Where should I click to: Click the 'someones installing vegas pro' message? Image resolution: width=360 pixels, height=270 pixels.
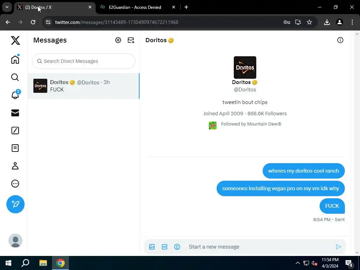click(x=281, y=188)
